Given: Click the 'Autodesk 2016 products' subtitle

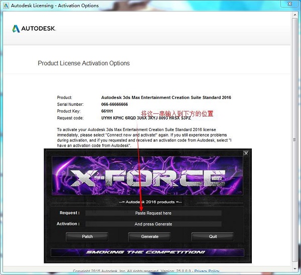Looking at the screenshot, I should tap(147, 202).
